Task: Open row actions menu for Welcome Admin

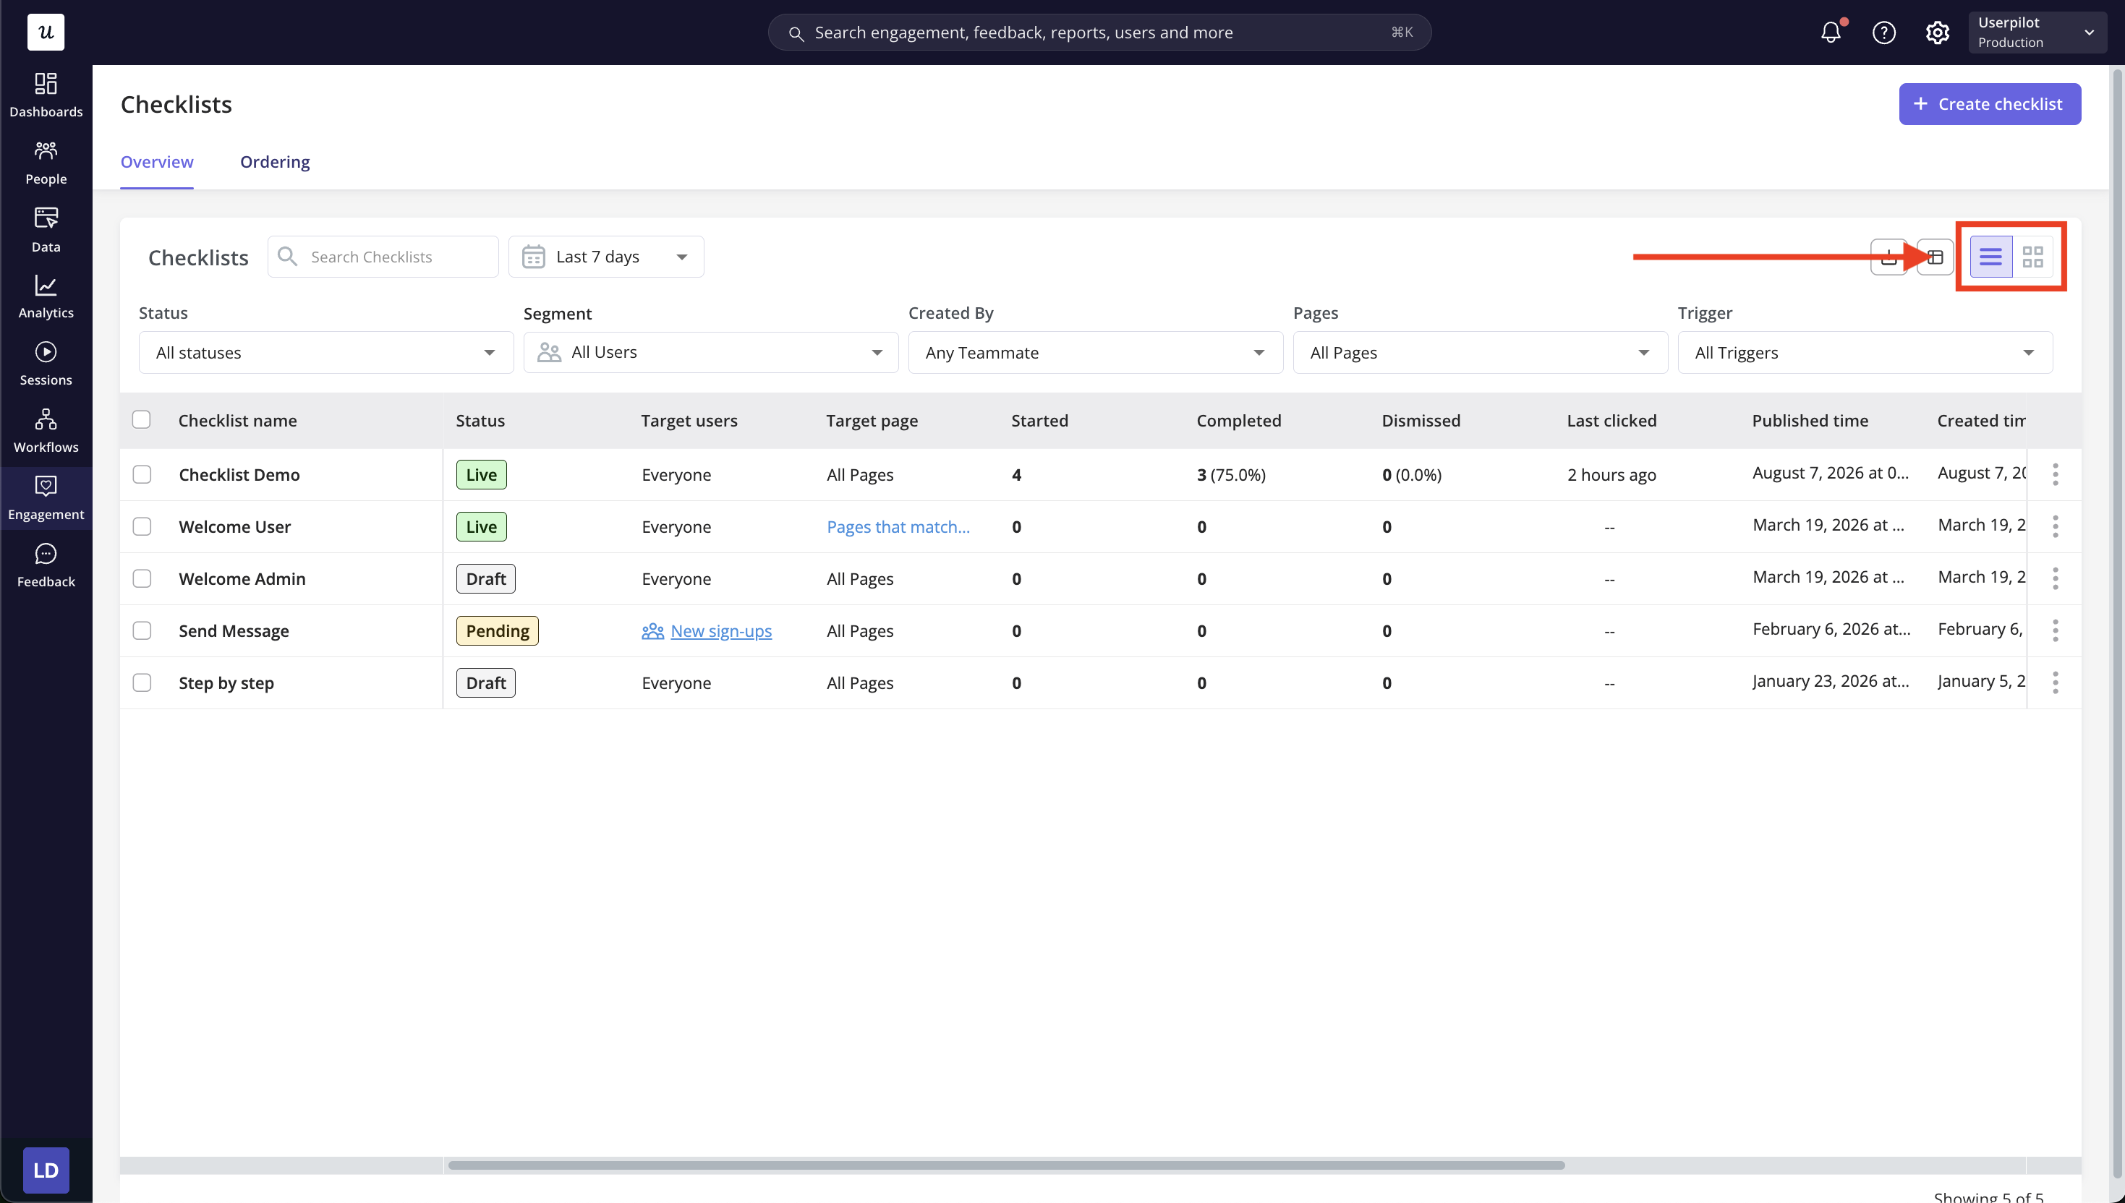Action: [x=2055, y=578]
